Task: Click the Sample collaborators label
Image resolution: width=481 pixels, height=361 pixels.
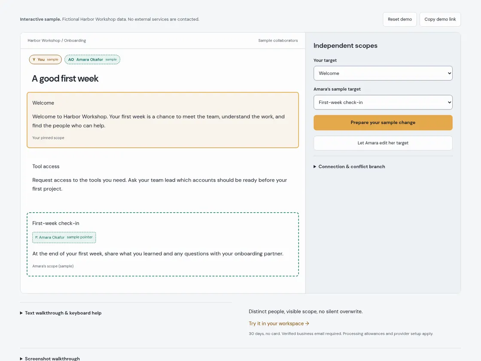Action: pos(278,40)
